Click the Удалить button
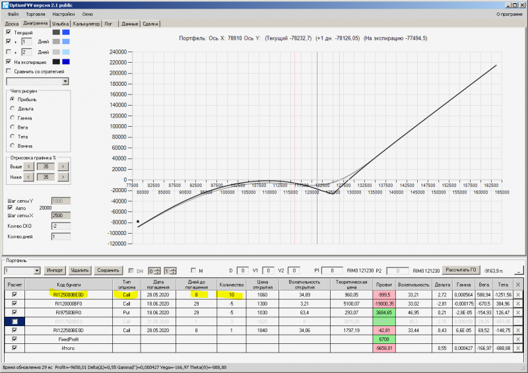528x373 pixels. pos(80,270)
